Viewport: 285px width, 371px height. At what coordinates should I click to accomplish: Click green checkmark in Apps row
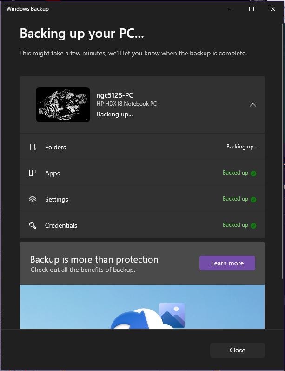point(253,174)
